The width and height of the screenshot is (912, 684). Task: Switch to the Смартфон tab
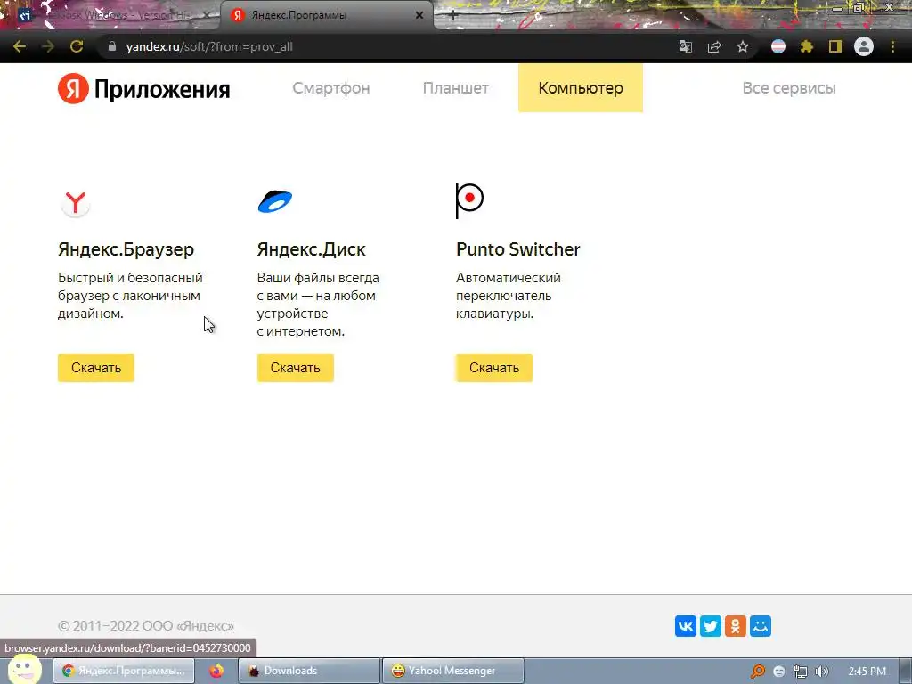click(x=331, y=88)
